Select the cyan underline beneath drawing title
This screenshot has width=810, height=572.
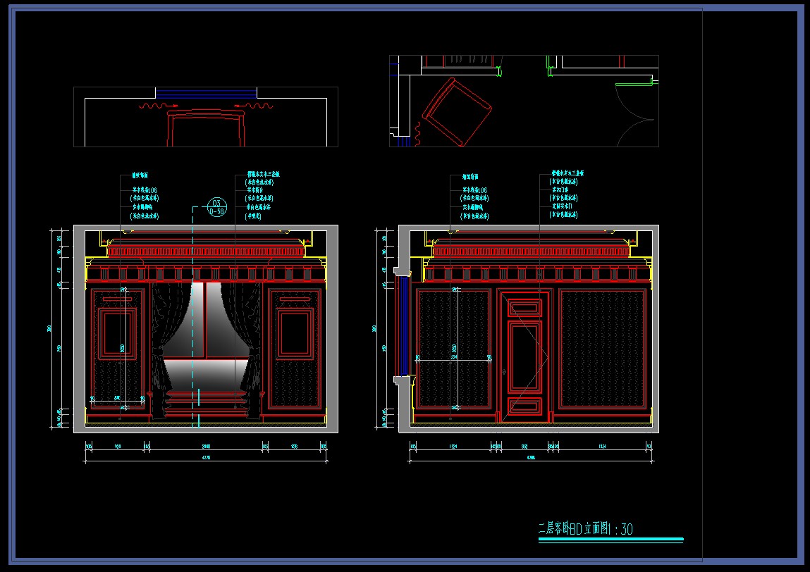(x=610, y=540)
